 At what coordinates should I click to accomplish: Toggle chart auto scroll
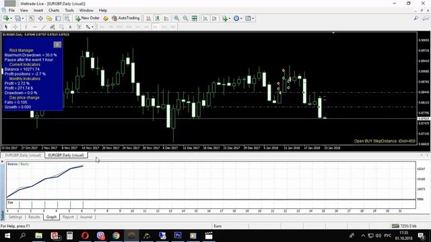click(x=205, y=18)
